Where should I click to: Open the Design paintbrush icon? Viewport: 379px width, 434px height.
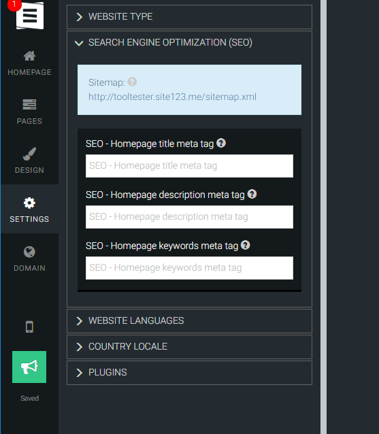(x=29, y=154)
